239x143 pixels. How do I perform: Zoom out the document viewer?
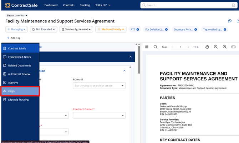coord(216,47)
